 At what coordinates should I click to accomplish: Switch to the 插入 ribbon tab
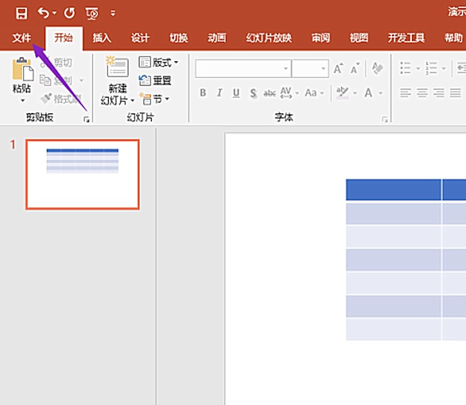[102, 38]
